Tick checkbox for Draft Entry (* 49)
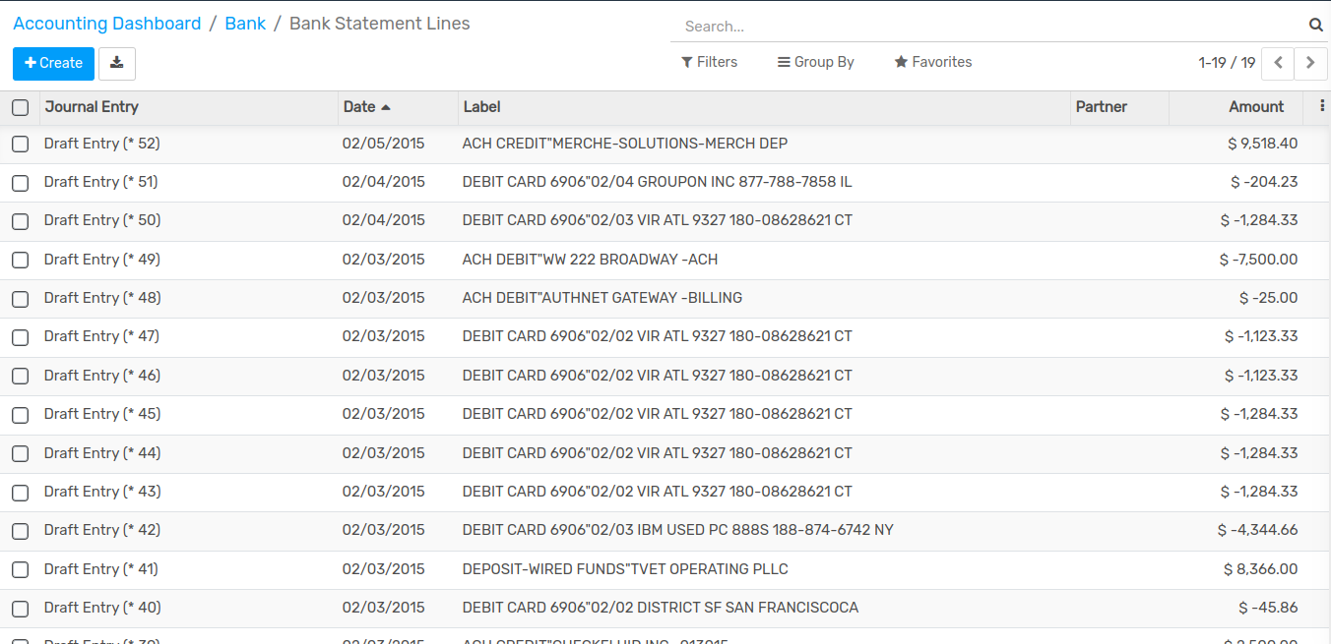 click(x=20, y=261)
